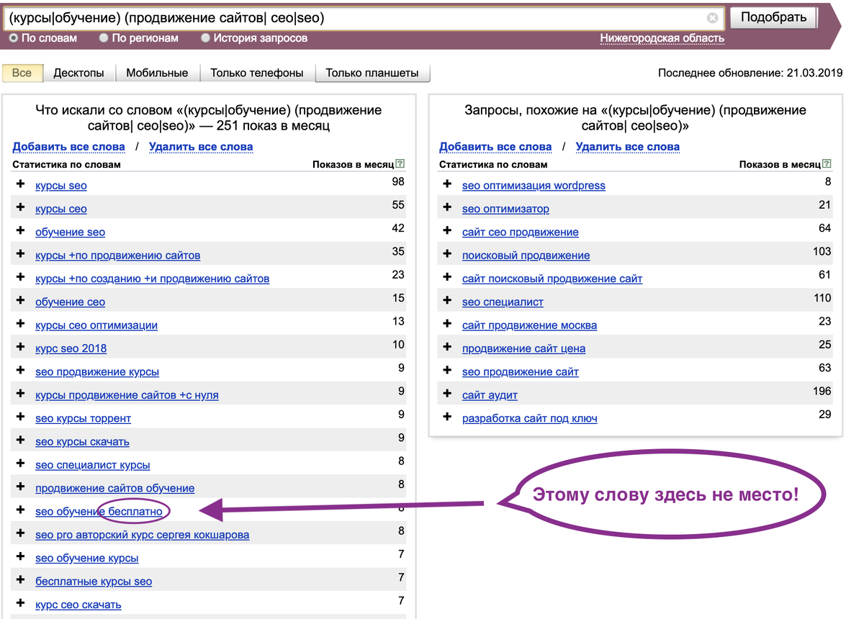Select the 'По регионам' radio button

[x=104, y=37]
